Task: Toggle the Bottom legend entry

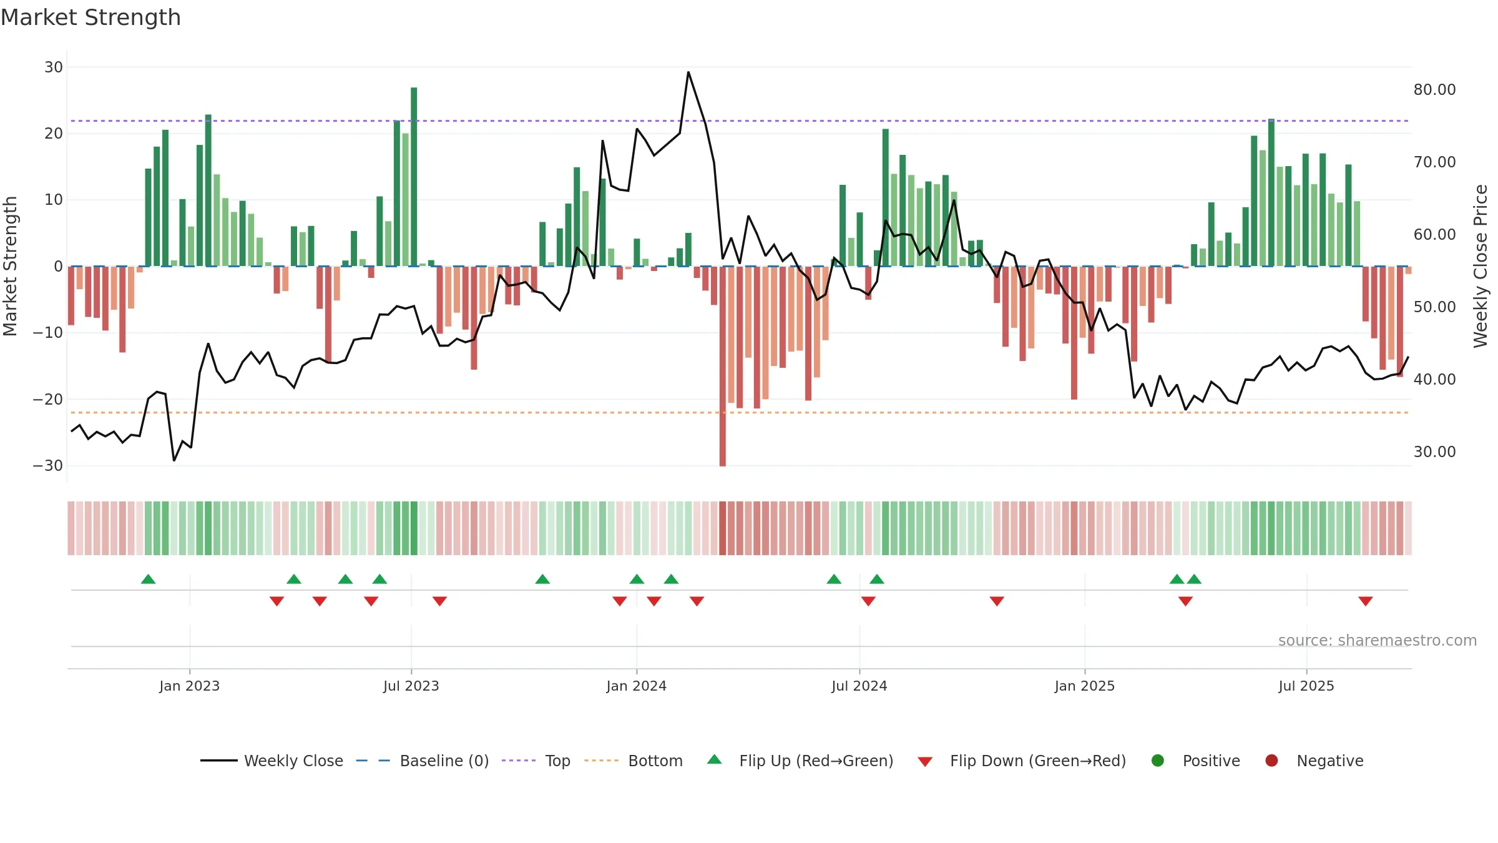Action: [634, 761]
